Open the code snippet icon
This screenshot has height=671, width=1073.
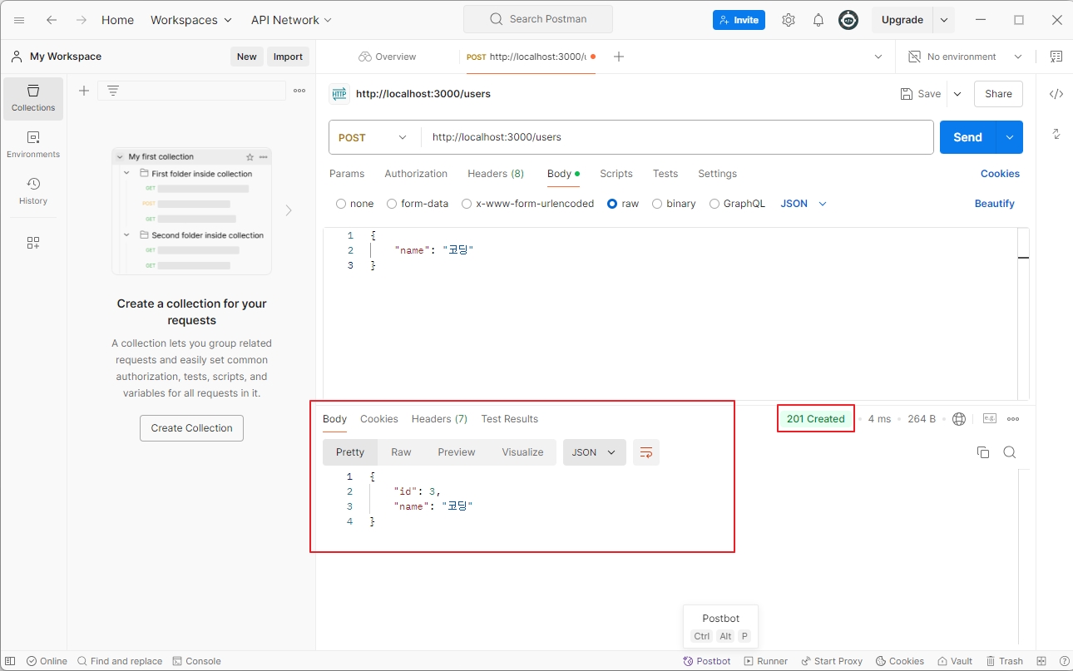tap(1056, 94)
